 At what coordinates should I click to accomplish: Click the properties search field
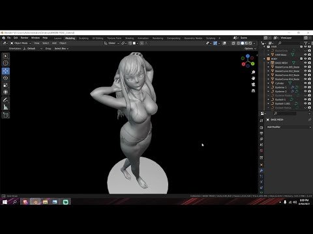point(285,114)
